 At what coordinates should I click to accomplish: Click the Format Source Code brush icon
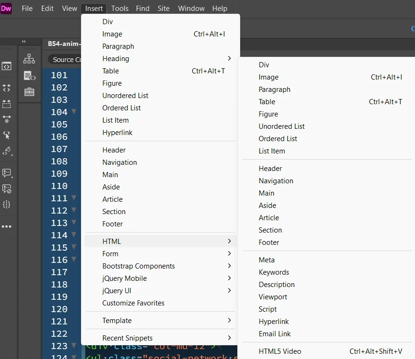pos(7,151)
